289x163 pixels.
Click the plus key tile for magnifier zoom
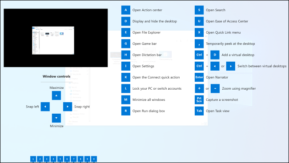tap(200, 88)
